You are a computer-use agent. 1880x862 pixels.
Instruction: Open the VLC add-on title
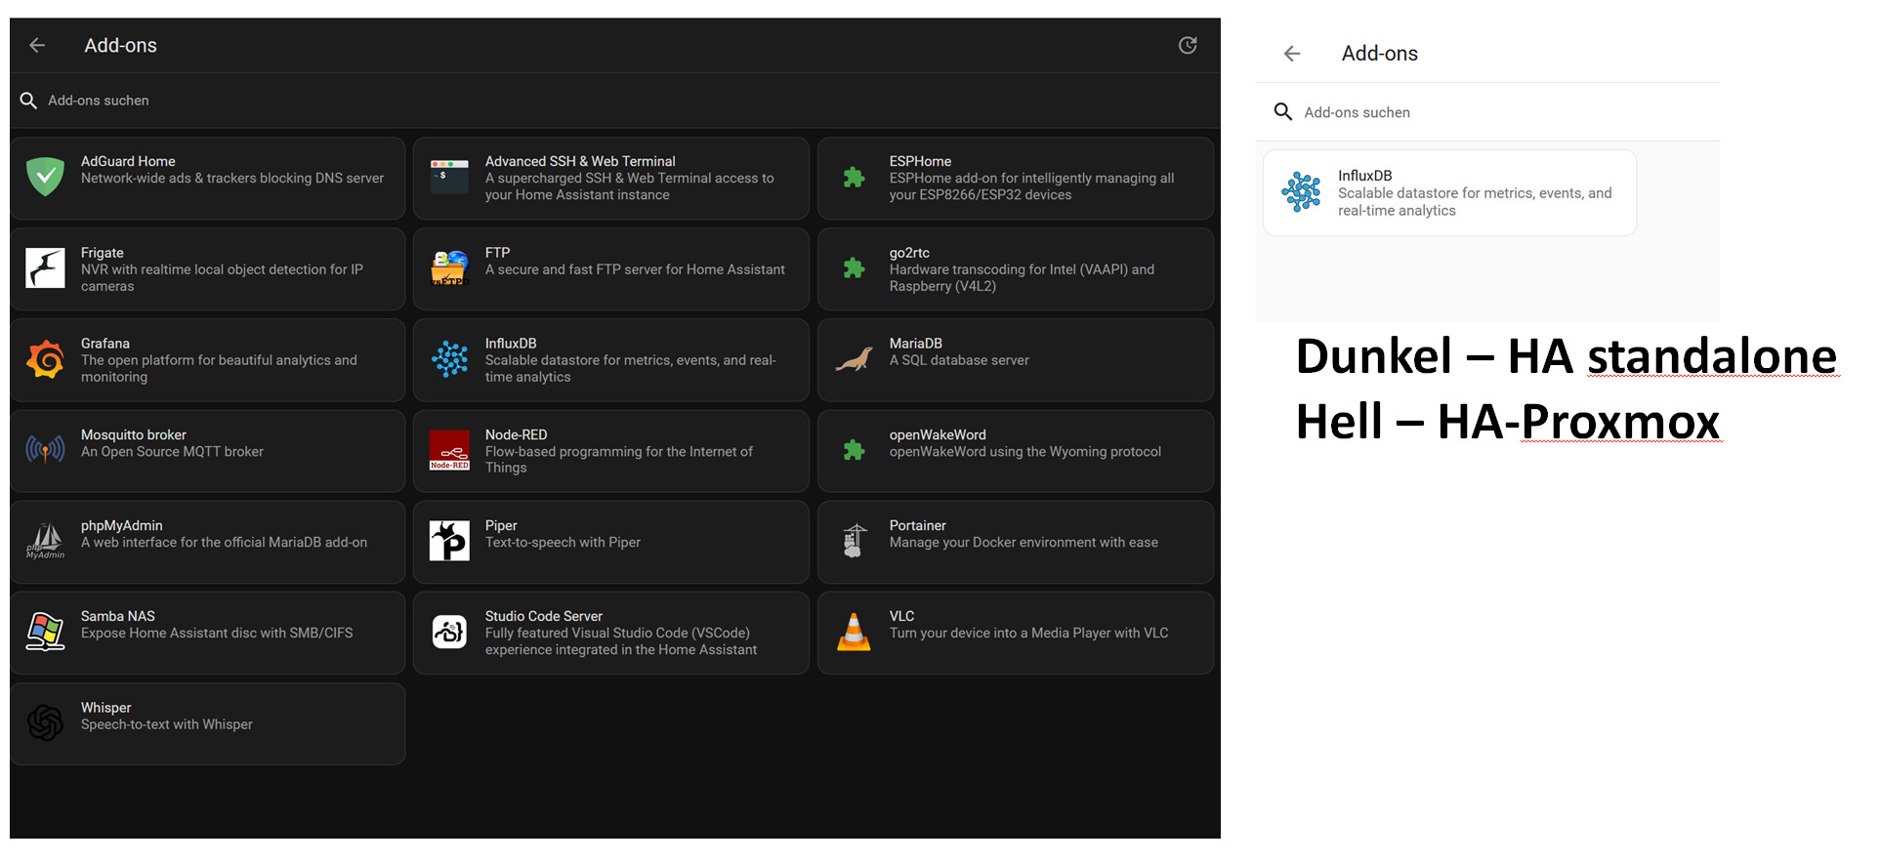point(902,616)
